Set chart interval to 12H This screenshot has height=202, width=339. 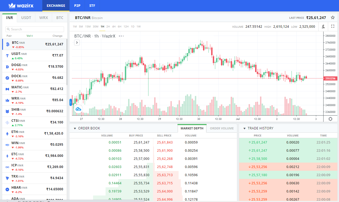126,27
